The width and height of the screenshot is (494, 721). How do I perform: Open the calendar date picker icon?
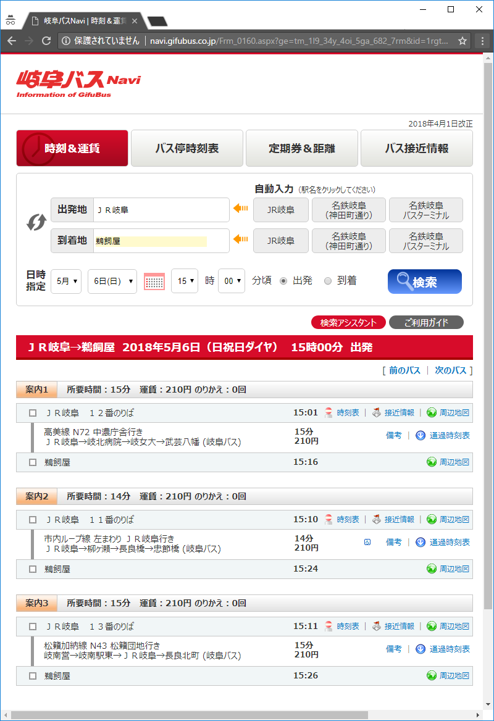point(154,281)
